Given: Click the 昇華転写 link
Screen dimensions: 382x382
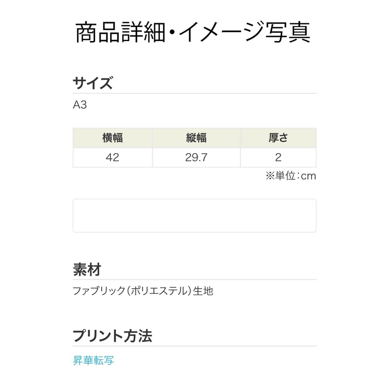Looking at the screenshot, I should click(x=93, y=361).
